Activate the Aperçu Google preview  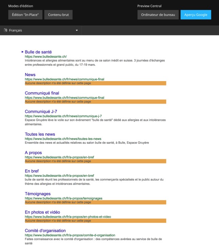(x=196, y=15)
